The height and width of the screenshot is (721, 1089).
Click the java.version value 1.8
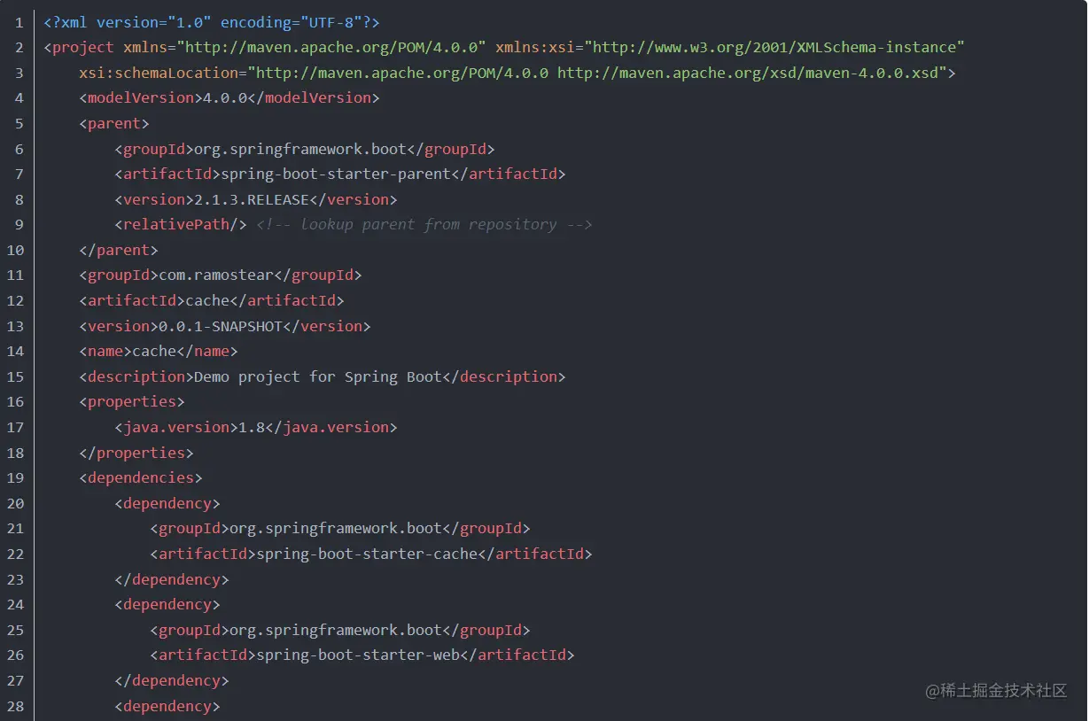click(x=252, y=427)
